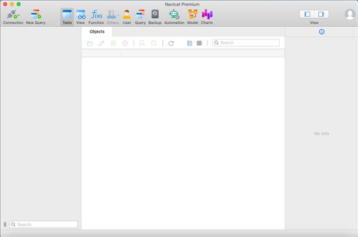Click the red delete table minus icon
The width and height of the screenshot is (358, 237).
(x=125, y=43)
